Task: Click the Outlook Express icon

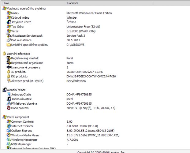Action: click(9, 130)
